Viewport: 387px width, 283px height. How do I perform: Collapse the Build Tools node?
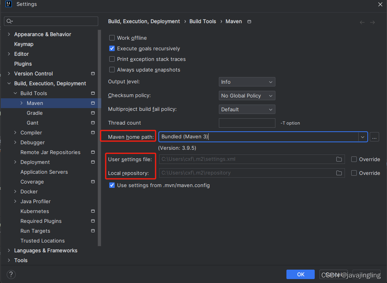(x=15, y=93)
